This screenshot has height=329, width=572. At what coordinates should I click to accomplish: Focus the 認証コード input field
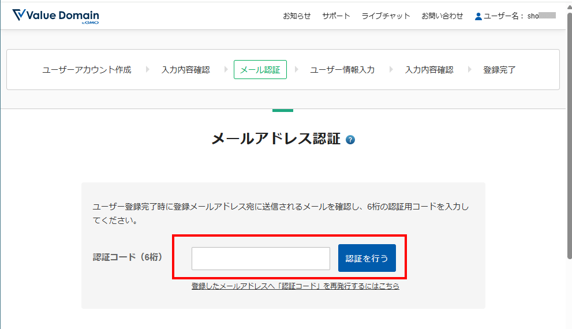pyautogui.click(x=260, y=258)
